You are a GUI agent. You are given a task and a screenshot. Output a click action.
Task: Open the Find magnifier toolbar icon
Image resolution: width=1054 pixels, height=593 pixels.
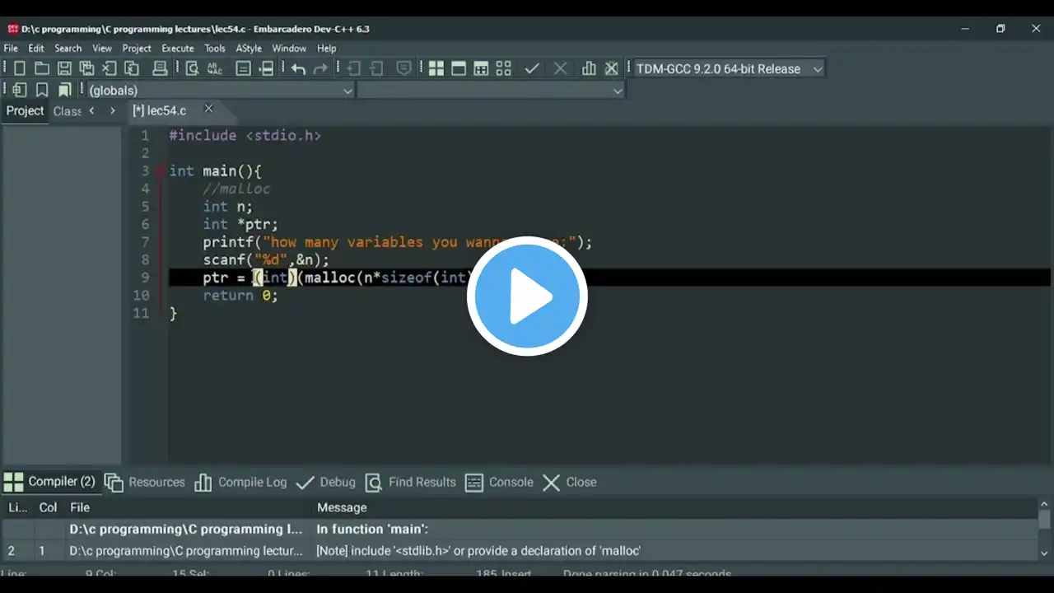pos(192,68)
